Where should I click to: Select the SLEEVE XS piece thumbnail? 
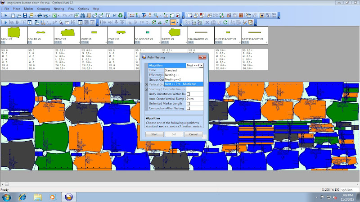pos(174,35)
